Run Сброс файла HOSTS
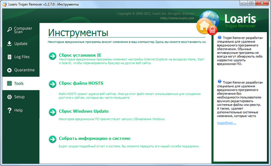 tap(81, 83)
